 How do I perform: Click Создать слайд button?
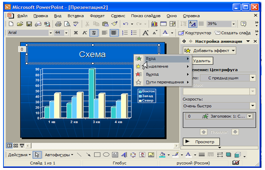233,33
